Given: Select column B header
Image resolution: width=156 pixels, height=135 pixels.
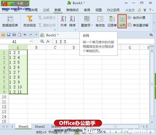Looking at the screenshot, I should (x=37, y=48).
